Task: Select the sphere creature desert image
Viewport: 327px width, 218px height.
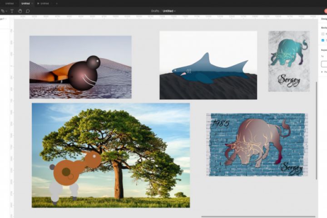Action: click(x=80, y=67)
